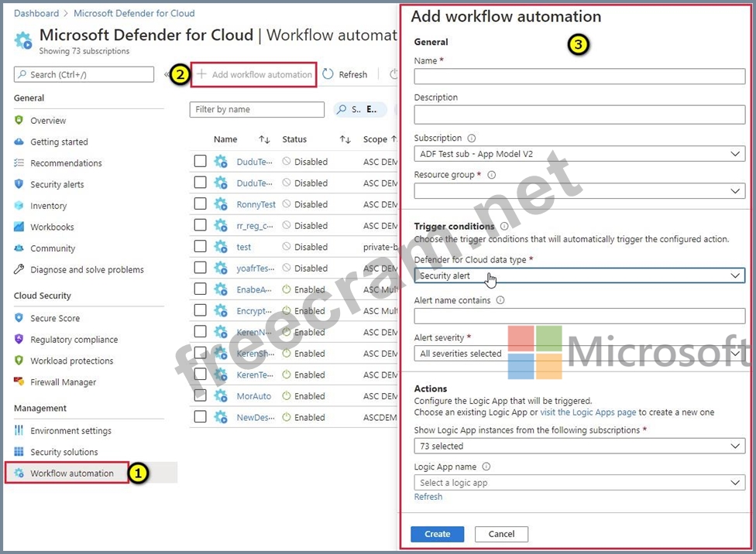Open the Microsoft Defender for Cloud breadcrumb
The image size is (756, 554).
coord(134,13)
